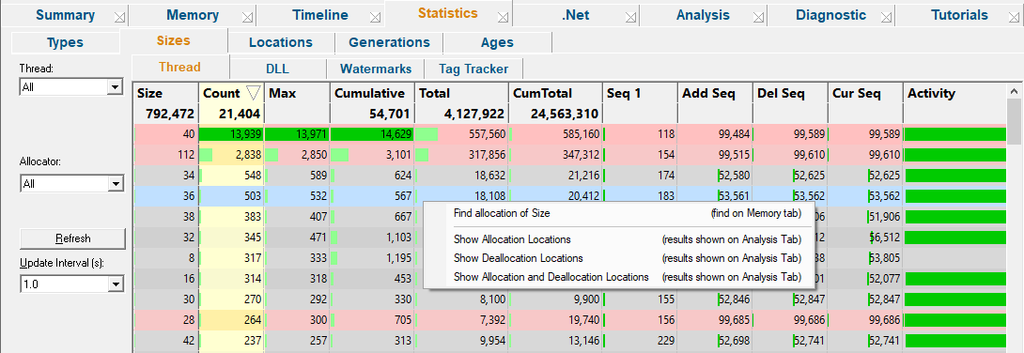This screenshot has height=353, width=1024.
Task: Click the undock icon on Memory tab
Action: 247,17
